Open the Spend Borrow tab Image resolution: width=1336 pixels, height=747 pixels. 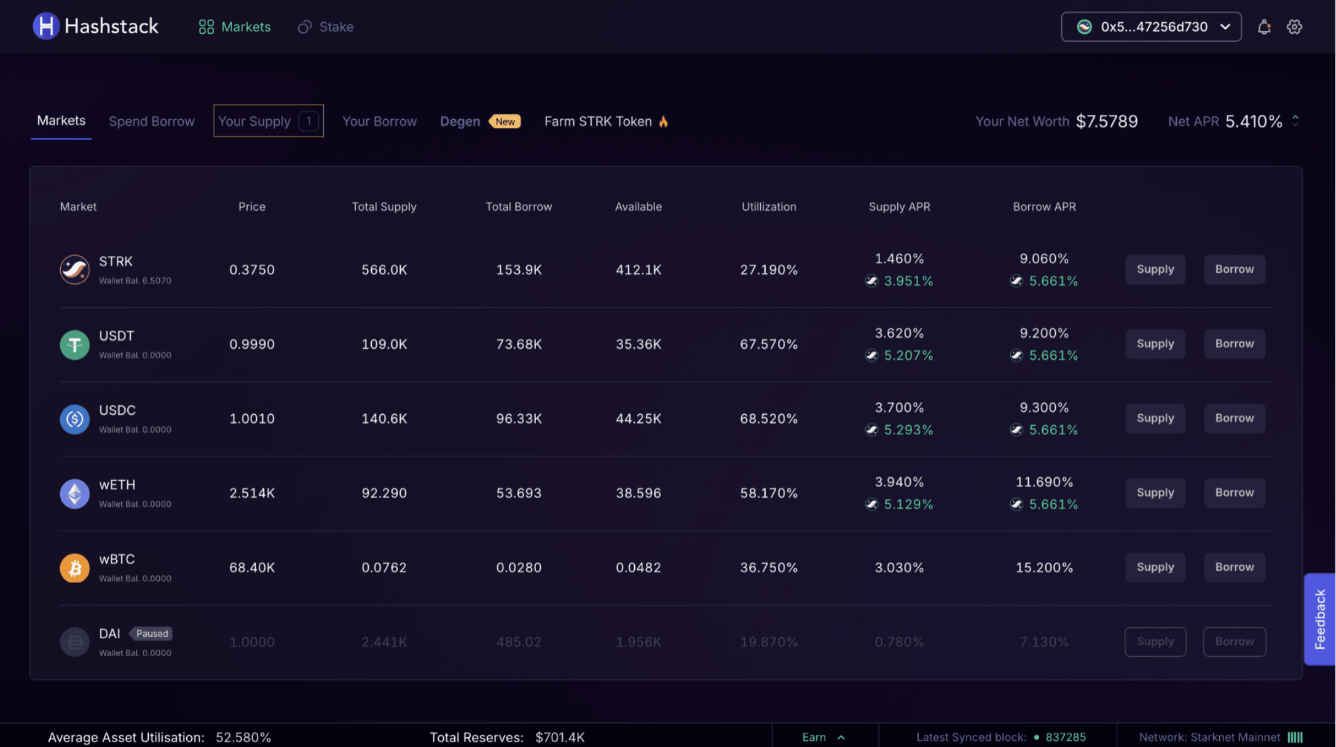pyautogui.click(x=151, y=122)
